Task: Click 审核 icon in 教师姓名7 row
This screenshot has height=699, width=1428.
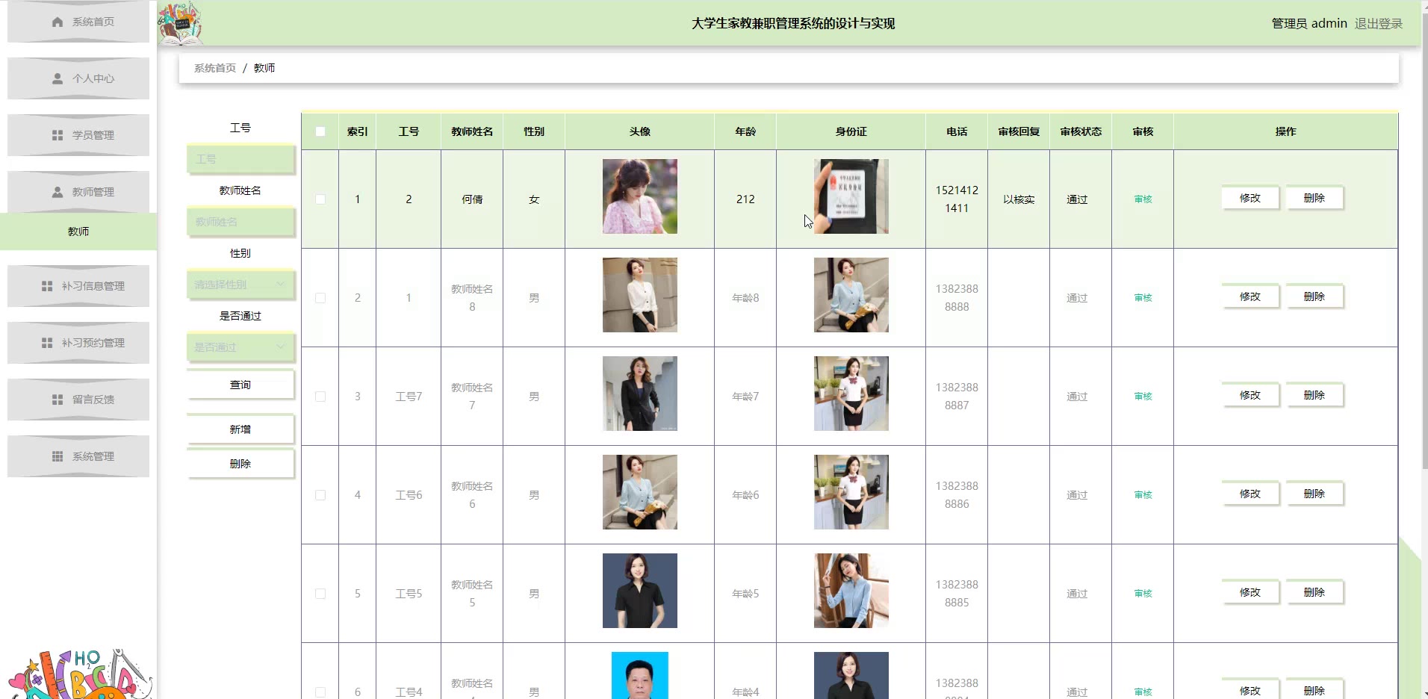Action: point(1143,397)
